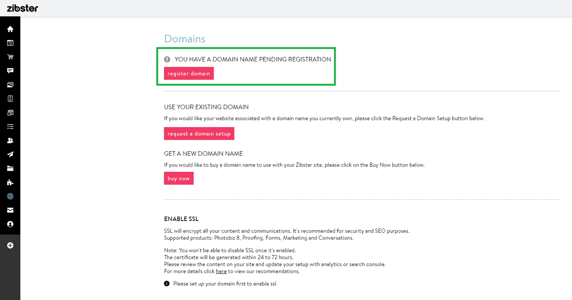Click the register domain button

click(x=188, y=73)
